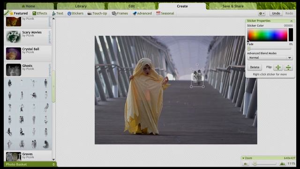Collapse the Zoom panel

pos(243,158)
